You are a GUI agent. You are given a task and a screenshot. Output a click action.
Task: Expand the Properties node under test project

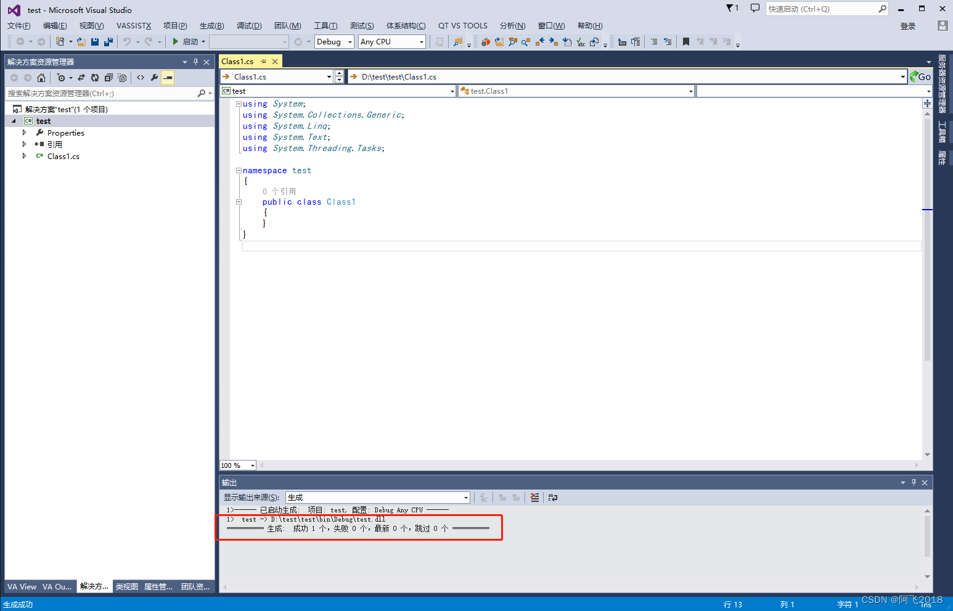click(x=25, y=133)
